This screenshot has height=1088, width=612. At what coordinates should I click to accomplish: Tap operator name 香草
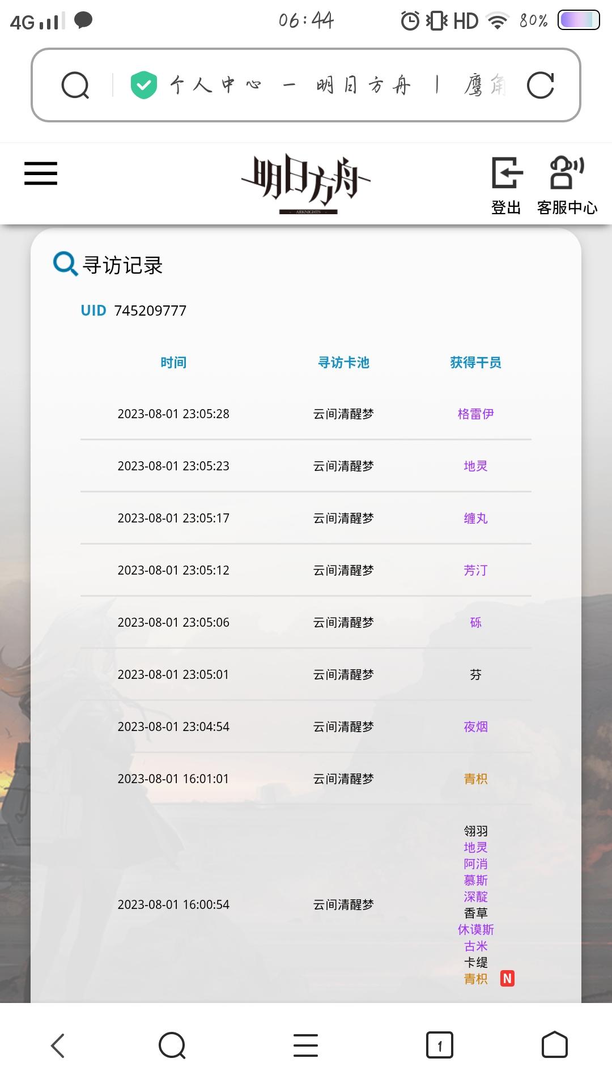(476, 913)
